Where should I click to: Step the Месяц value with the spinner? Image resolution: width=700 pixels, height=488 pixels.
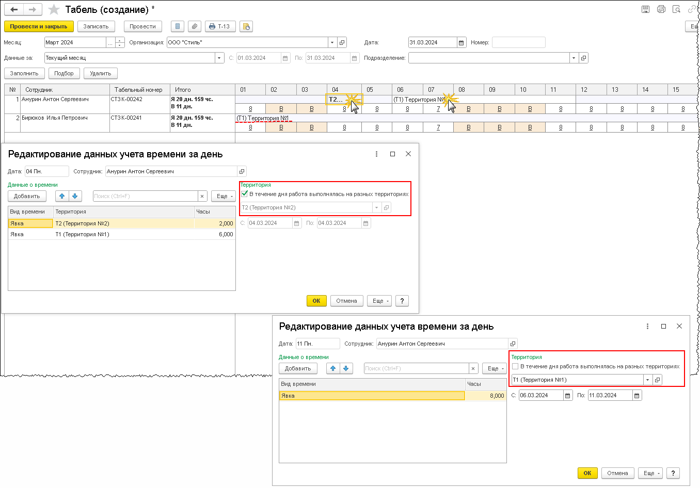[120, 42]
